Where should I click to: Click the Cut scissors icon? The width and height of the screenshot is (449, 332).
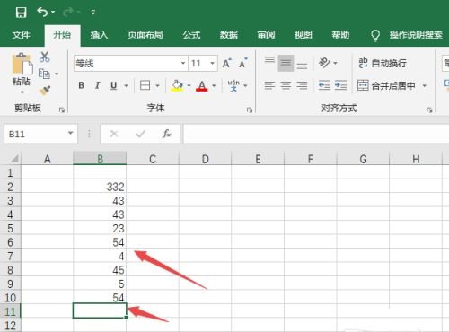[x=45, y=57]
